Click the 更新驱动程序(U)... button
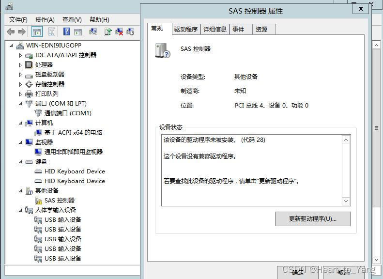 coord(313,218)
